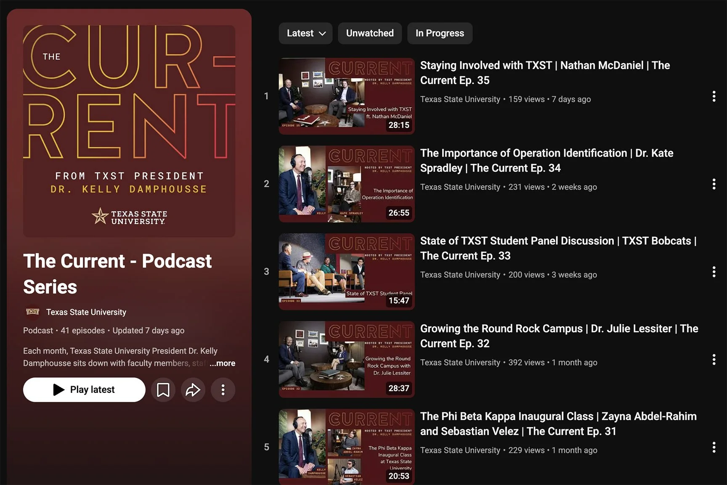Open playlist more-actions menu beside share
The width and height of the screenshot is (727, 485).
(x=223, y=390)
